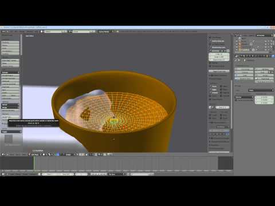
Task: Open the Particles properties tab
Action: coord(270,56)
